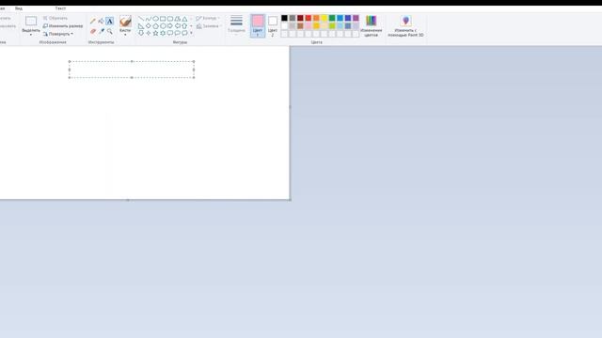
Task: Switch to the Текст (Text) tab
Action: click(60, 8)
